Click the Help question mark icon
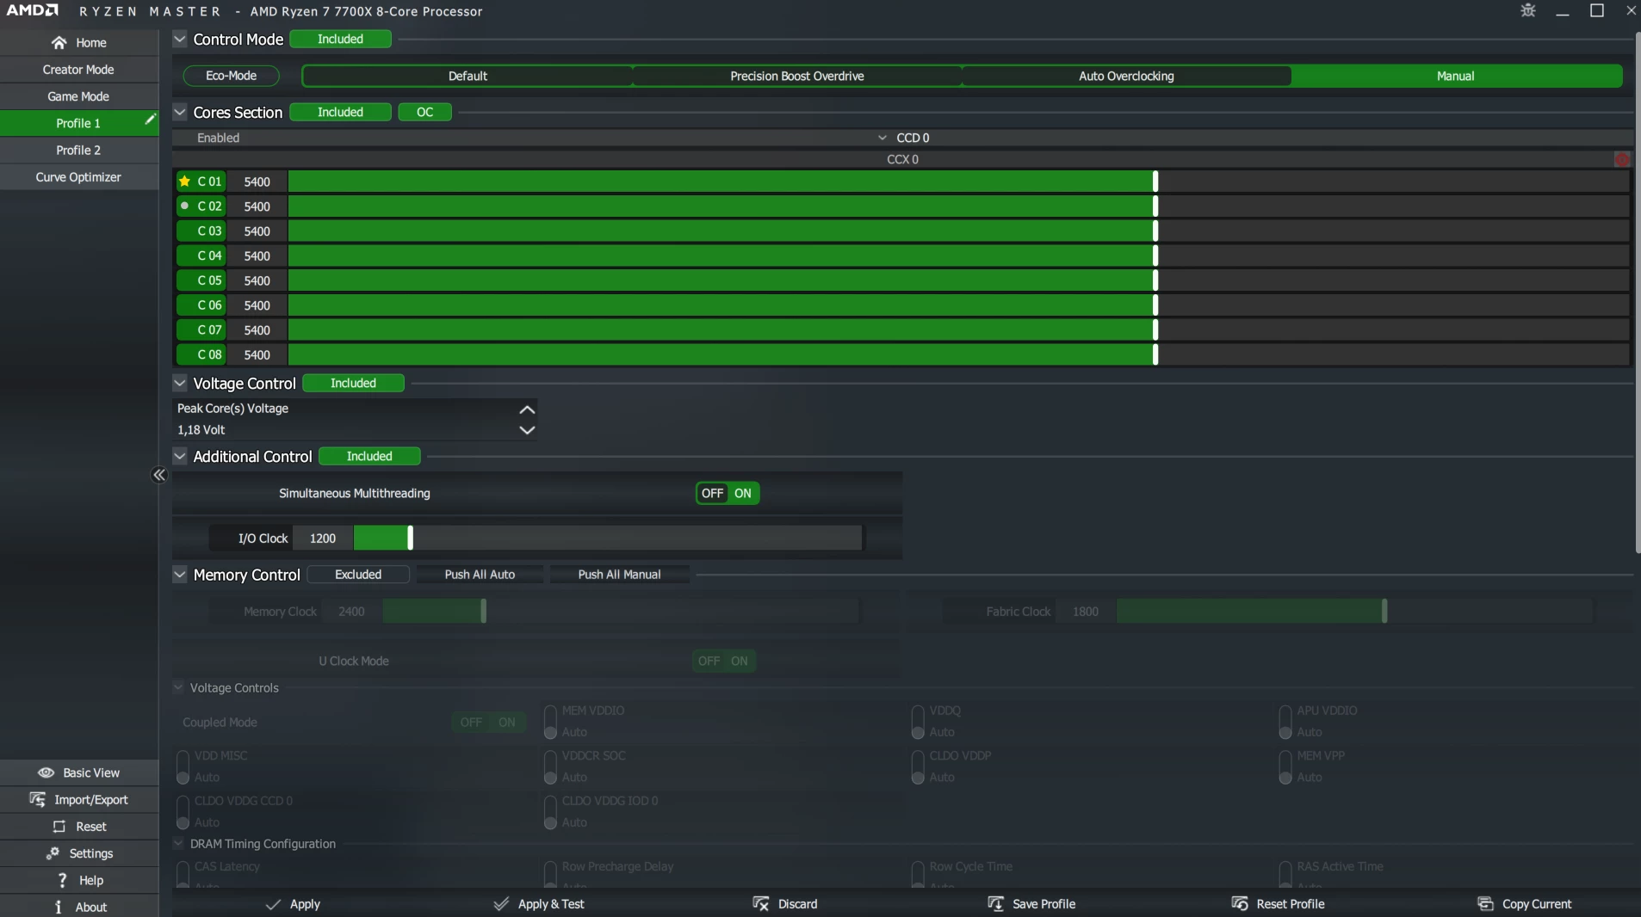Image resolution: width=1641 pixels, height=917 pixels. (62, 880)
